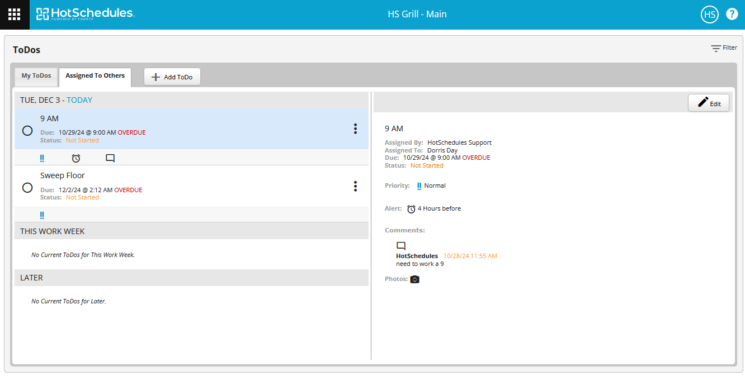Select the 9 AM todo title in list
The width and height of the screenshot is (745, 376).
coord(49,118)
